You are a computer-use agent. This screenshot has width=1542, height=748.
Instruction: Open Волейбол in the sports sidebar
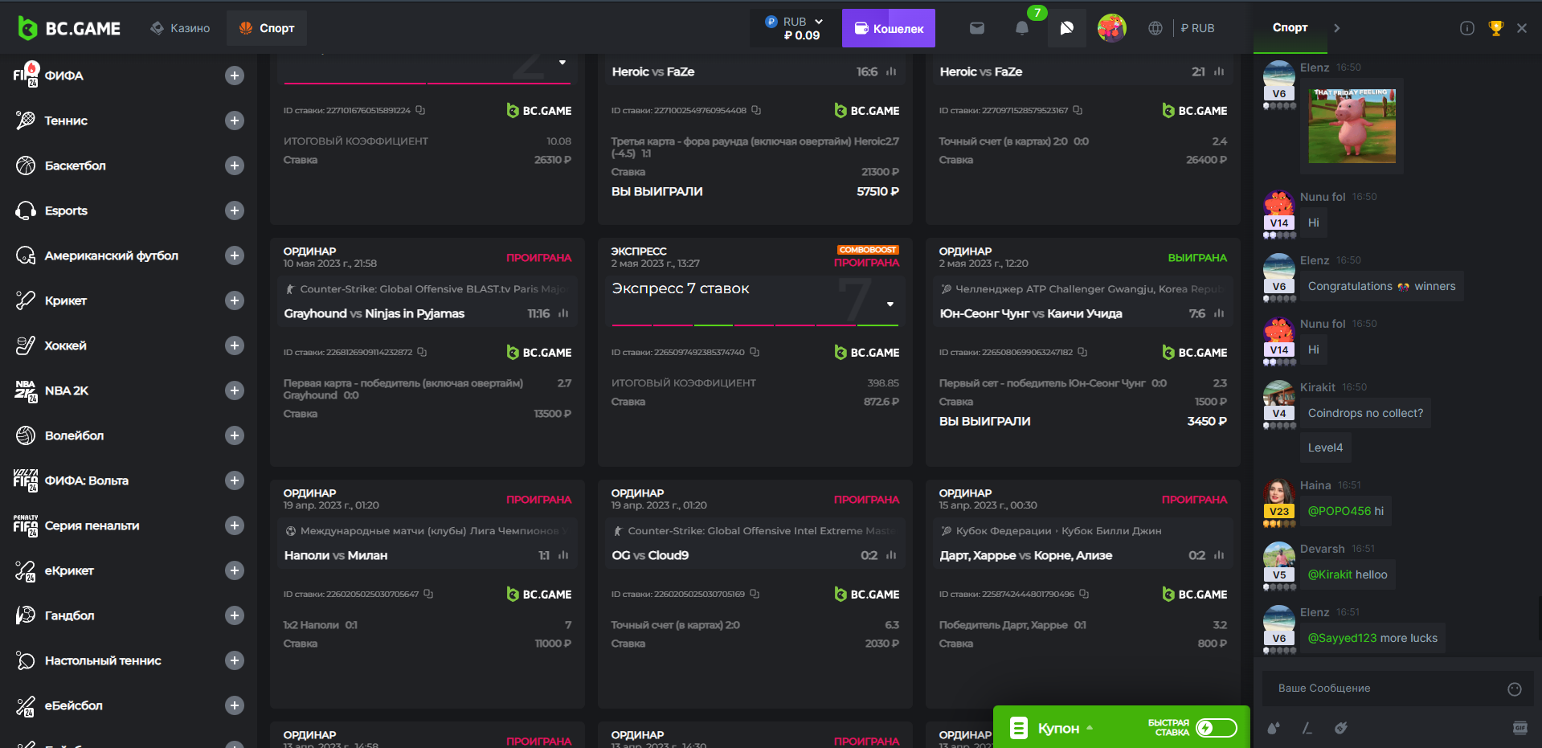click(74, 435)
